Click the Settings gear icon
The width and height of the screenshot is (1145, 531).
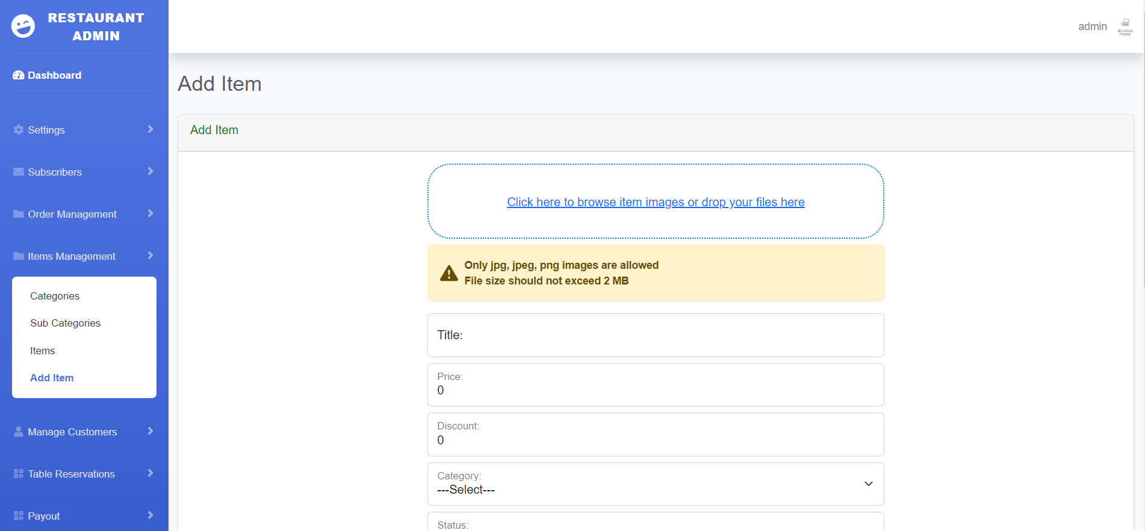pyautogui.click(x=19, y=130)
